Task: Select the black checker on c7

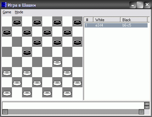Action: 27,32
